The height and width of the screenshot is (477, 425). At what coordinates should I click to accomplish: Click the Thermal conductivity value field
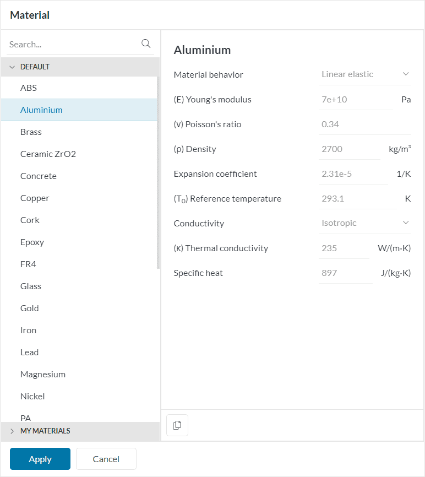point(344,248)
